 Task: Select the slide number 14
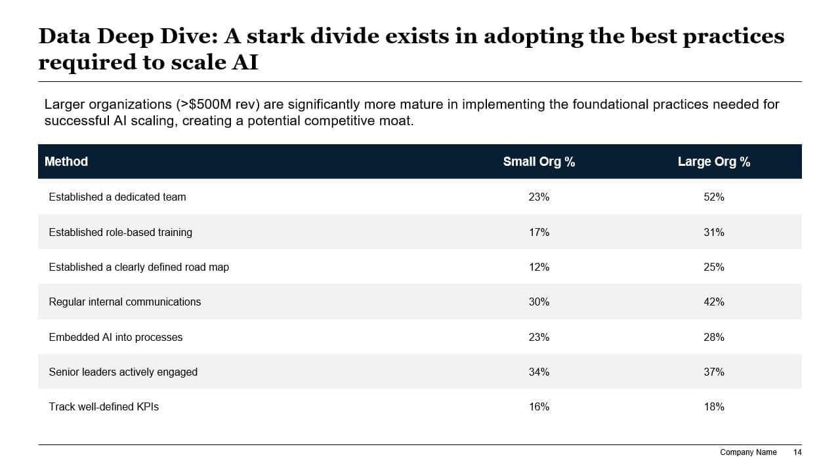click(797, 452)
